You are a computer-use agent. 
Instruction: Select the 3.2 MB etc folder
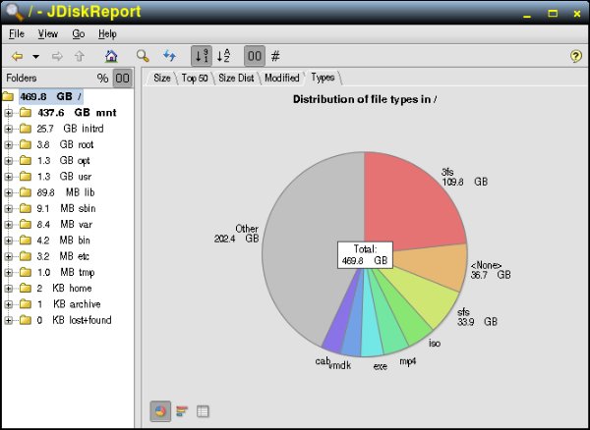click(x=63, y=256)
